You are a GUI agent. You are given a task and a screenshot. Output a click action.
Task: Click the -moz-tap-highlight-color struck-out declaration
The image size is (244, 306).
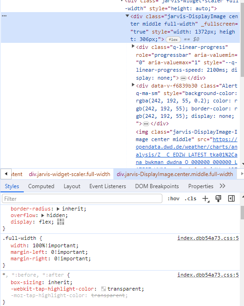69,296
